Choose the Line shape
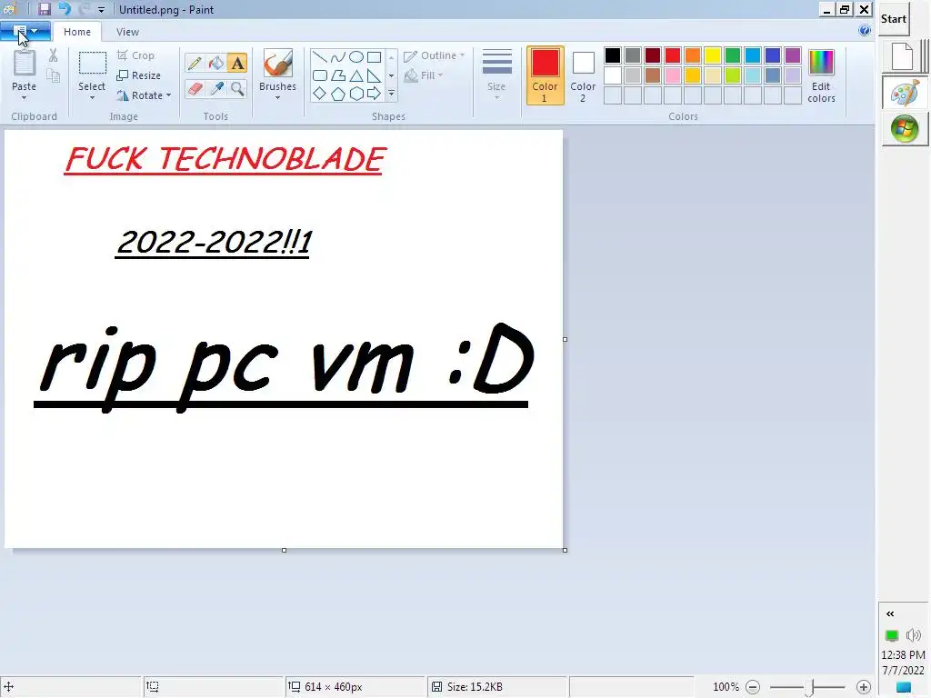 [319, 57]
